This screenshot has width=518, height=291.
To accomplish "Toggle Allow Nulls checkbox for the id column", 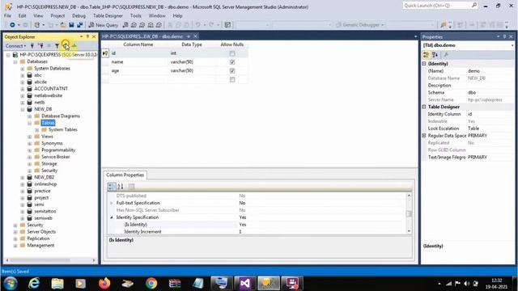I will coord(232,53).
